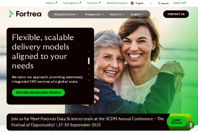198x132 pixels.
Task: Open the Insights menu
Action: tap(137, 14)
